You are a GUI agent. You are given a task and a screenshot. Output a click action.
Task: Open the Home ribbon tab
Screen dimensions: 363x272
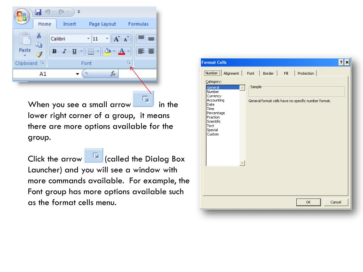(x=45, y=24)
